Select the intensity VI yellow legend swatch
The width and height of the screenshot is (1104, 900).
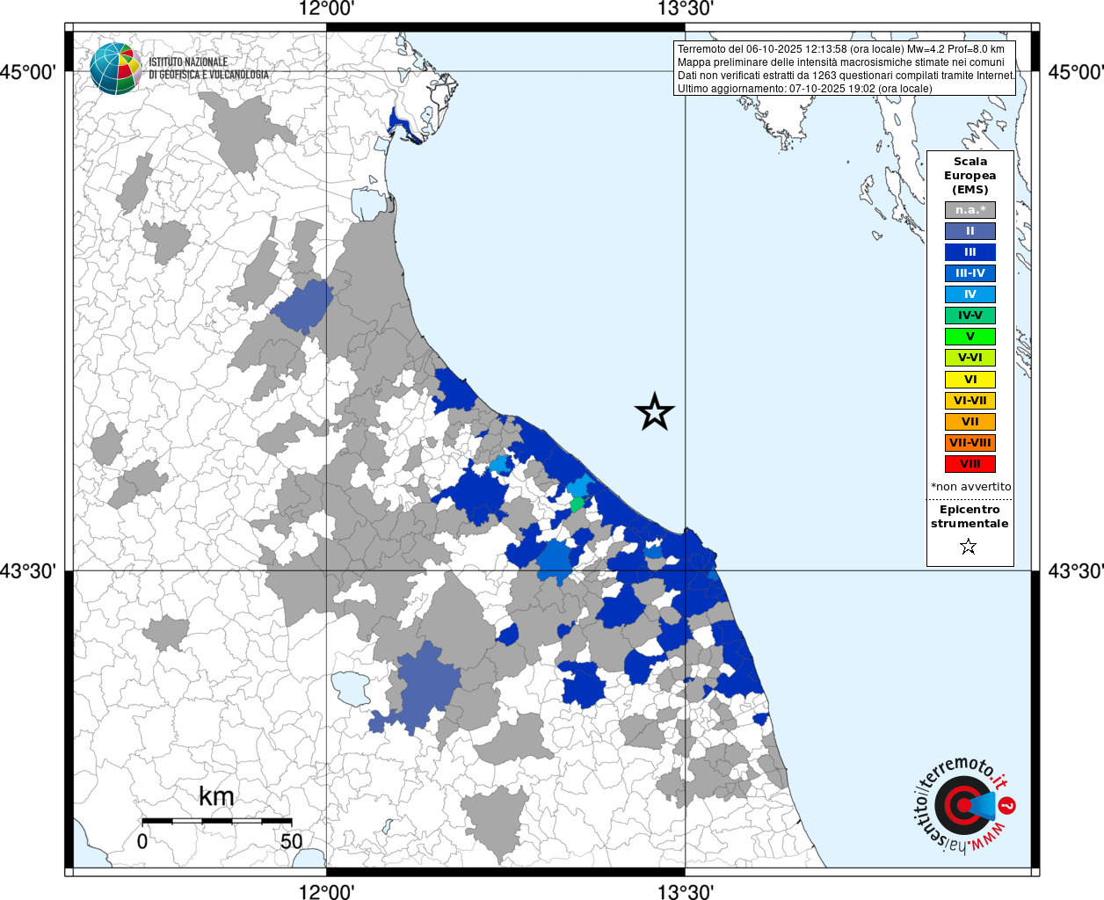pos(970,380)
